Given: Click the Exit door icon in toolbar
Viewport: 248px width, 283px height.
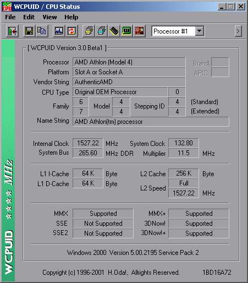Looking at the screenshot, I should pyautogui.click(x=12, y=31).
